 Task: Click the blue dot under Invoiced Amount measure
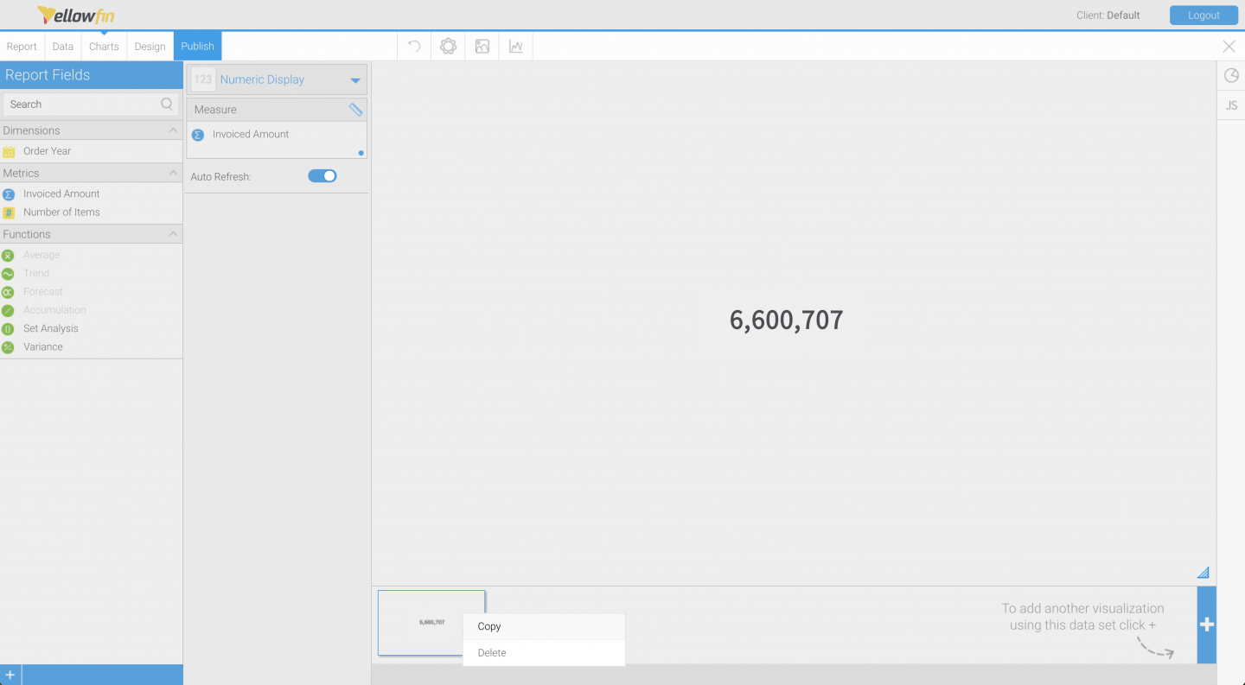point(361,152)
